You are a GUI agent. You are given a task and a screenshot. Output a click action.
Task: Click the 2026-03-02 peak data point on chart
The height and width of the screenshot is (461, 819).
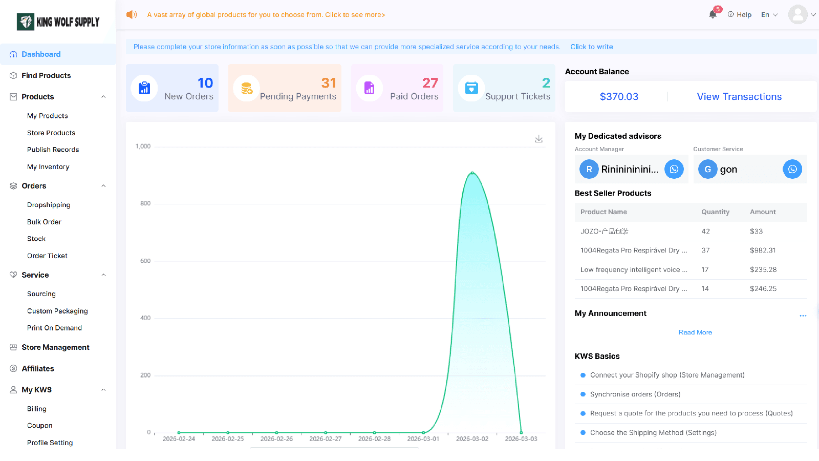[x=472, y=173]
